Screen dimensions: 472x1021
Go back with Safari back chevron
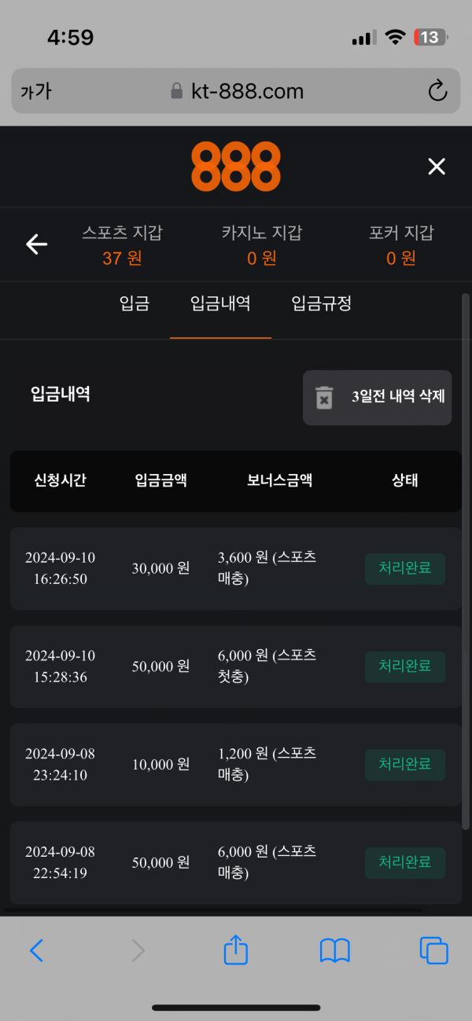[x=36, y=951]
